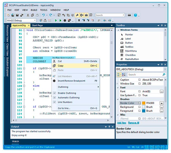This screenshot has height=153, width=171.
Task: Click the Undo arrow icon
Action: point(43,15)
